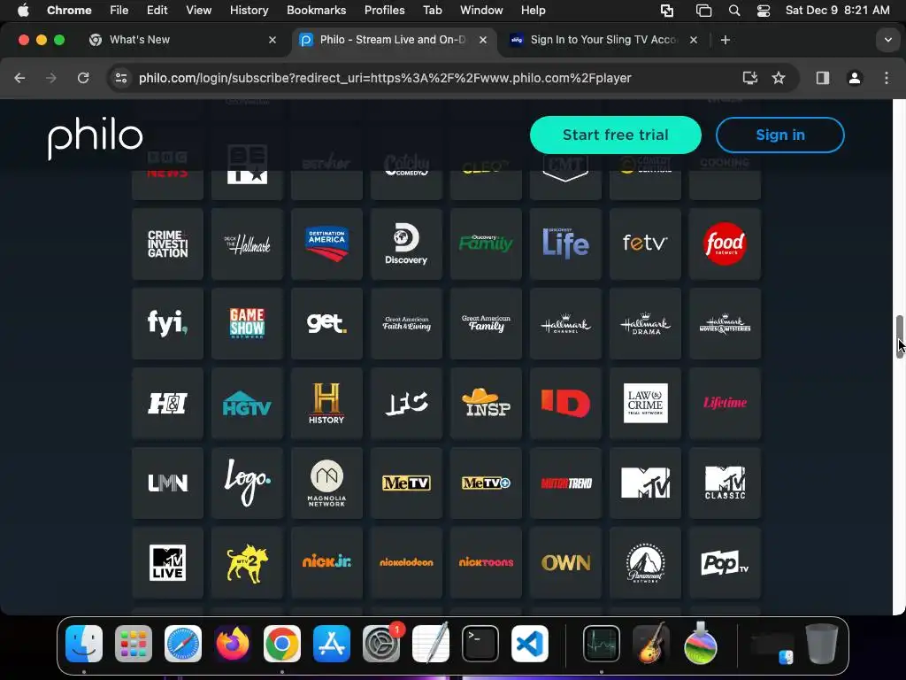Screen dimensions: 906x680
Task: Select the Hallmark Channel tile
Action: 565,324
